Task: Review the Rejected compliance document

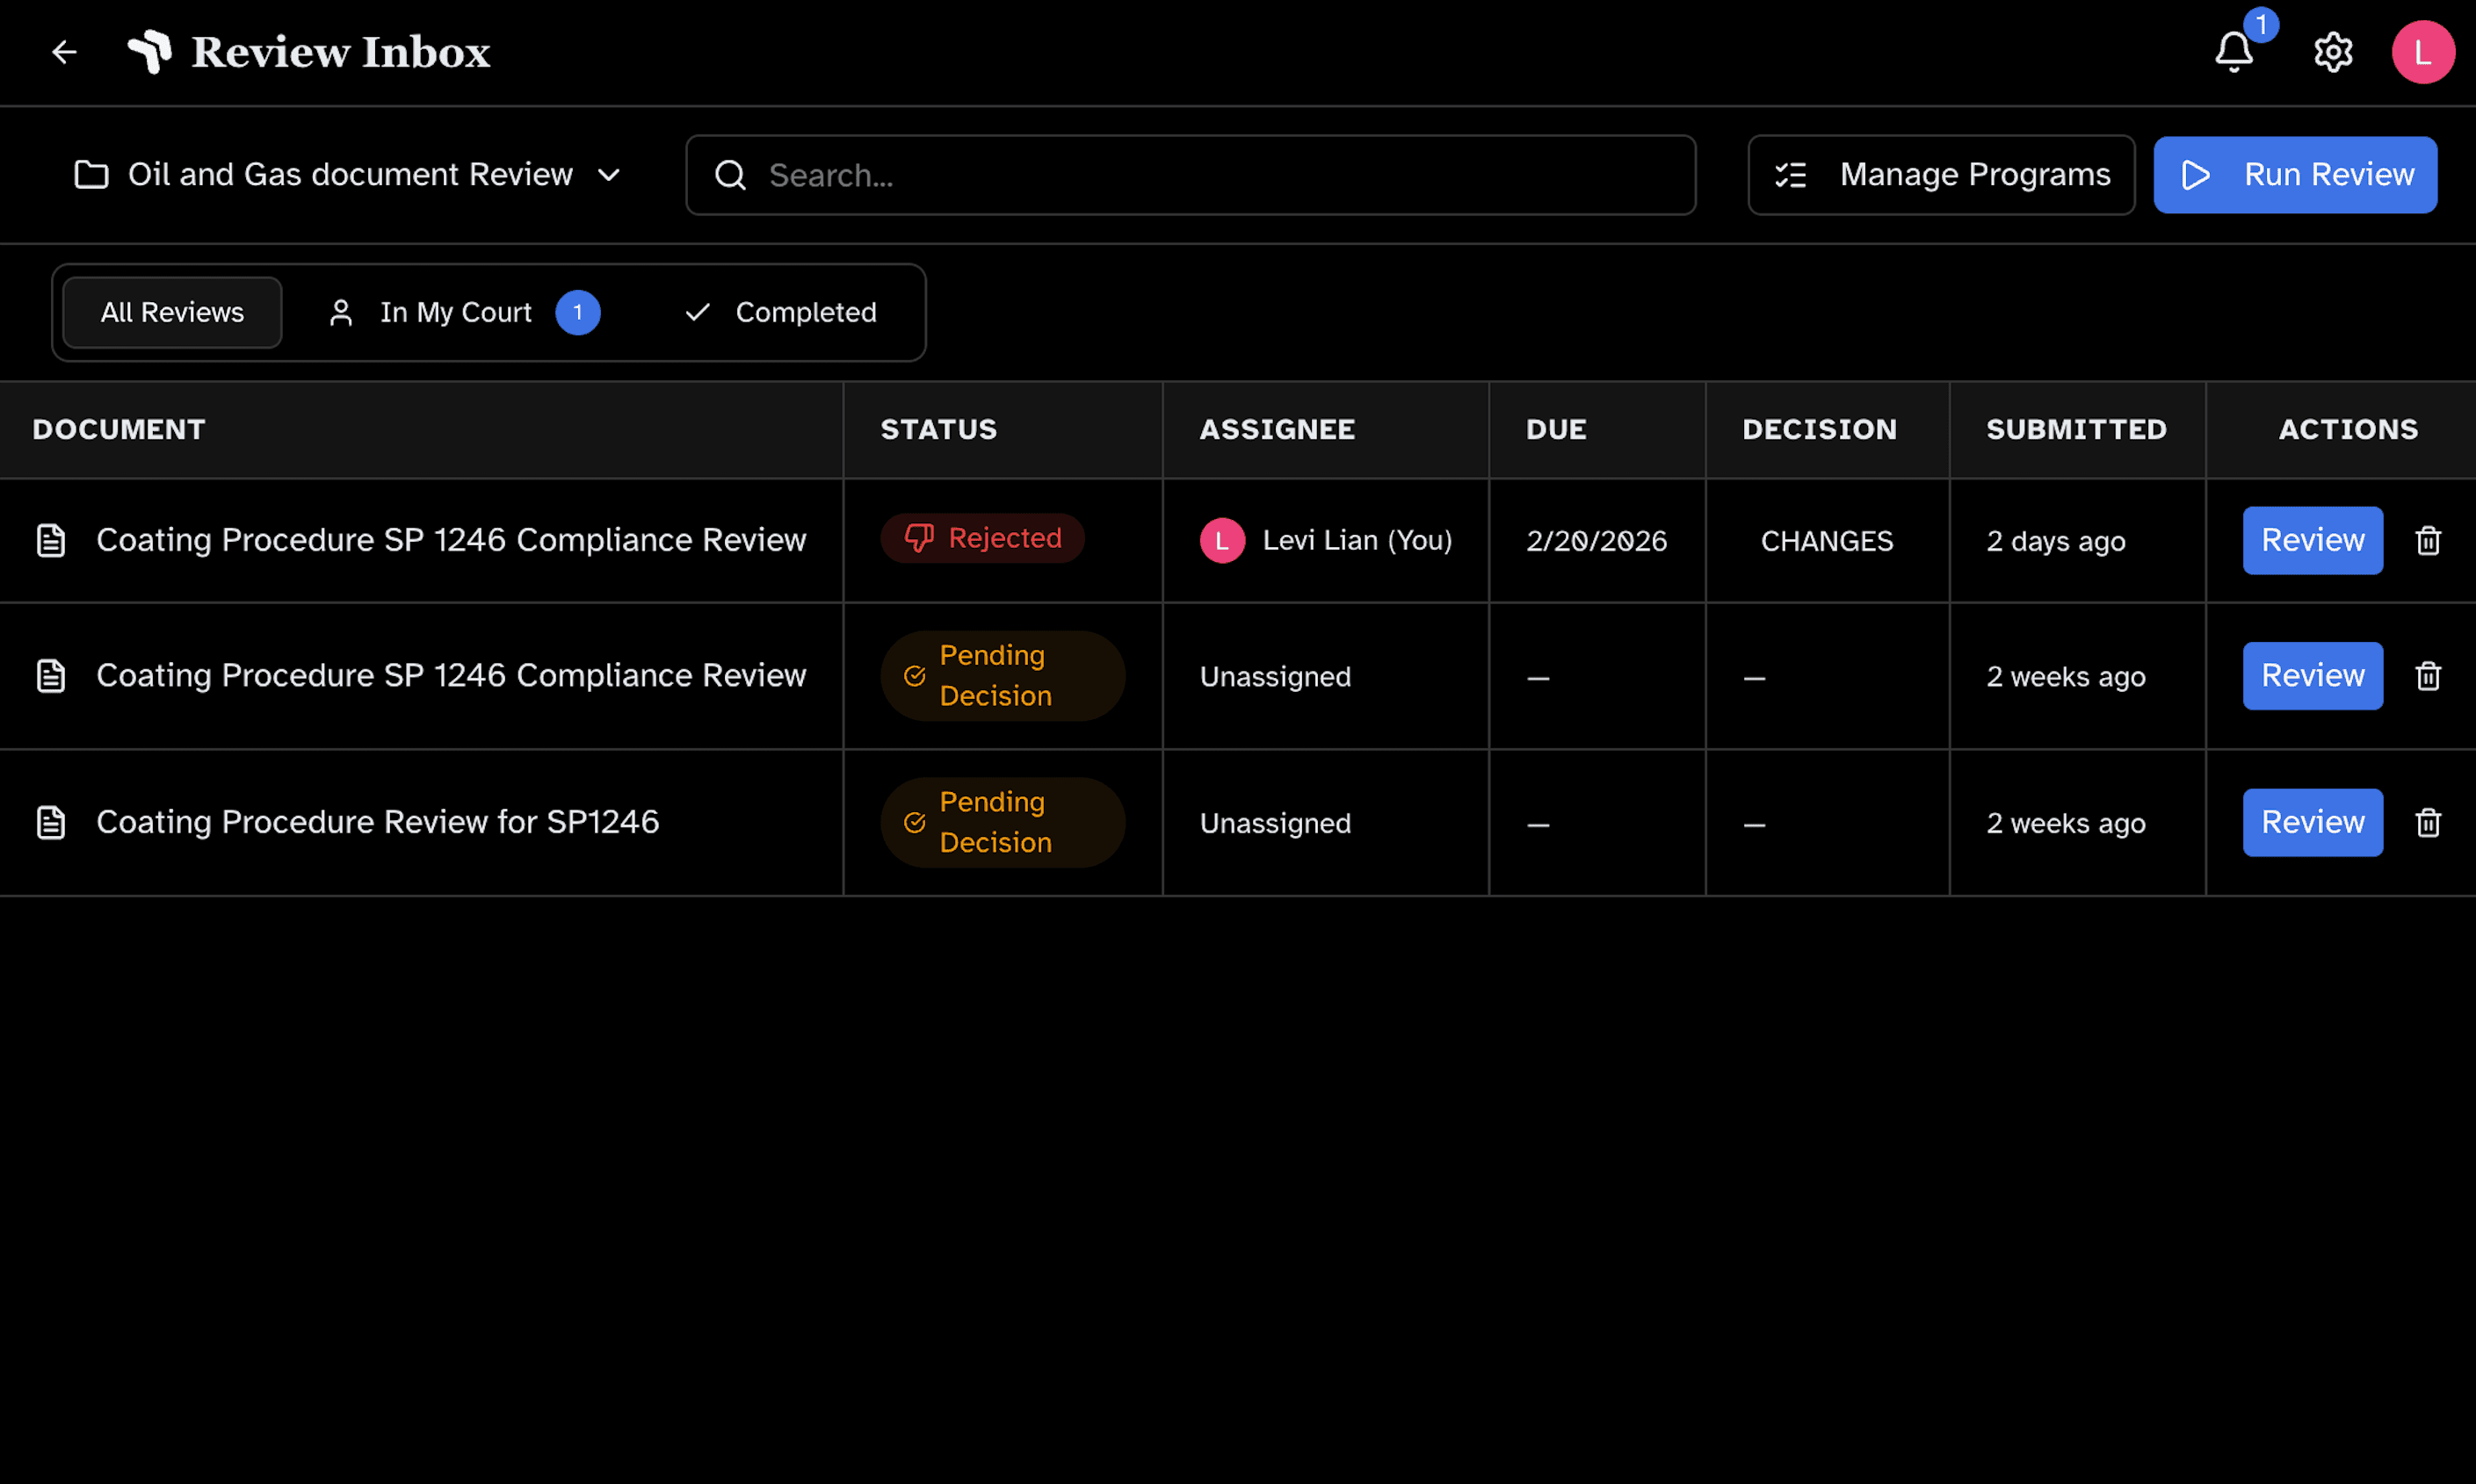Action: 2312,541
